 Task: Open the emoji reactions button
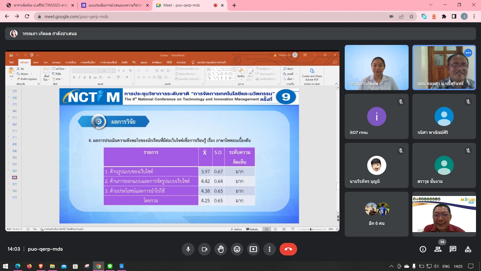[x=237, y=249]
